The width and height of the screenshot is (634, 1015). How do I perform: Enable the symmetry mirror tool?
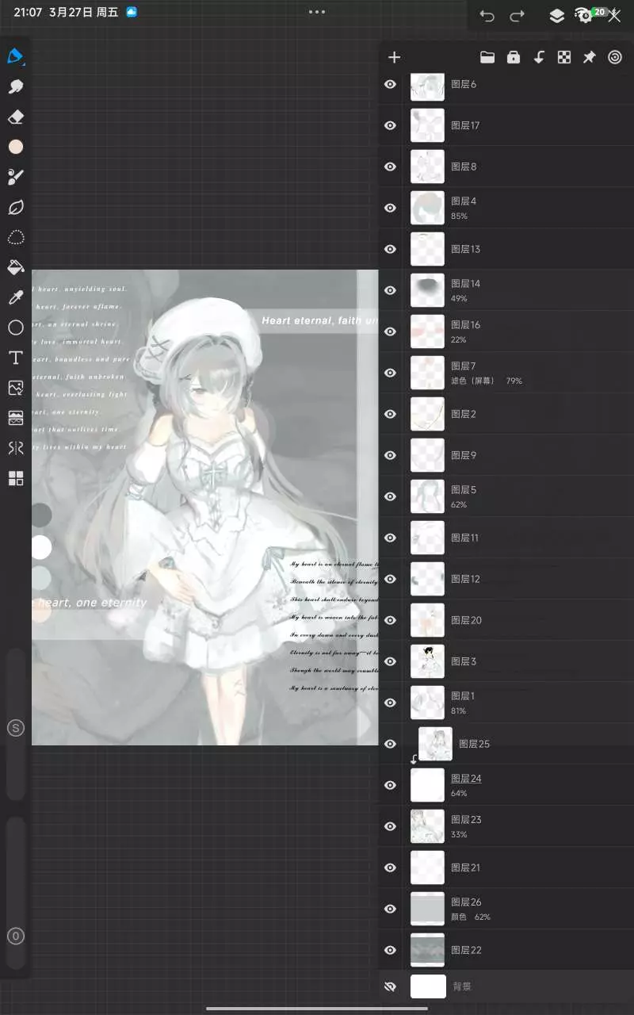point(16,448)
